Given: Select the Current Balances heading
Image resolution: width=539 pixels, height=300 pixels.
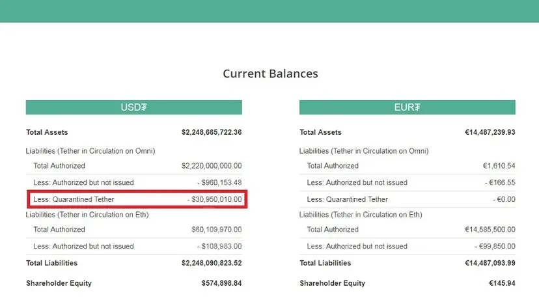Looking at the screenshot, I should (271, 74).
